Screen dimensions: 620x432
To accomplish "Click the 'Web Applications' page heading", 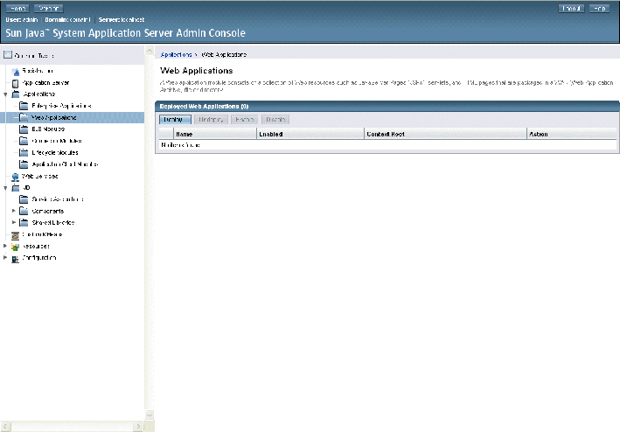I will 197,71.
